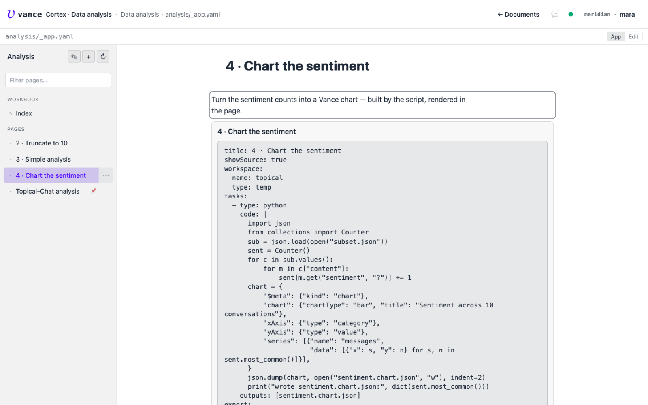
Task: Open 2 · Truncate to 10 page
Action: [x=58, y=143]
